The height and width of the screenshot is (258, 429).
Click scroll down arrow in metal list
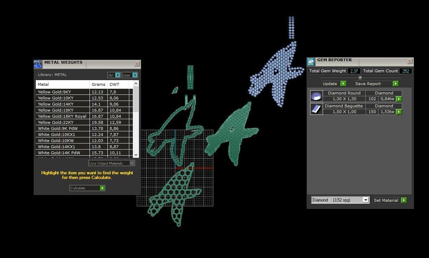pyautogui.click(x=136, y=155)
